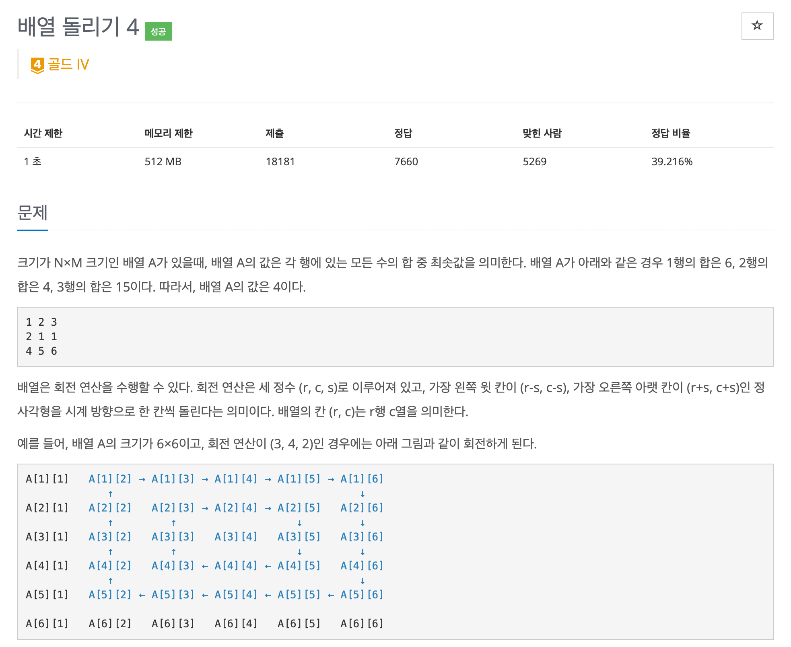The width and height of the screenshot is (791, 647).
Task: Click the 맞힌 사람 column header
Action: coord(542,133)
